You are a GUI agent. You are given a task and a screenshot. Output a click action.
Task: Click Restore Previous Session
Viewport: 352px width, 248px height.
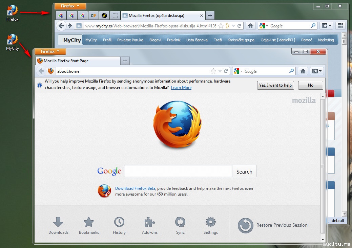pos(272,225)
